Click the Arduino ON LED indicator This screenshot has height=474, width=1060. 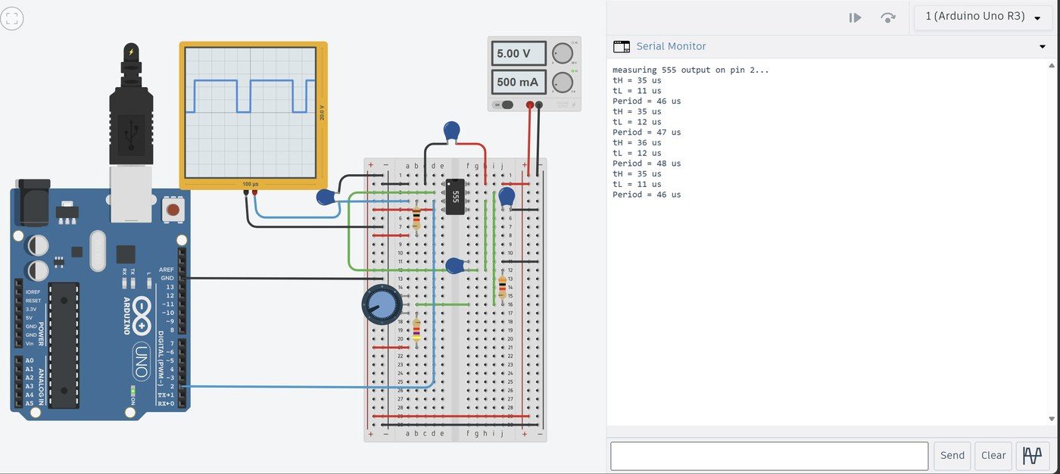133,392
